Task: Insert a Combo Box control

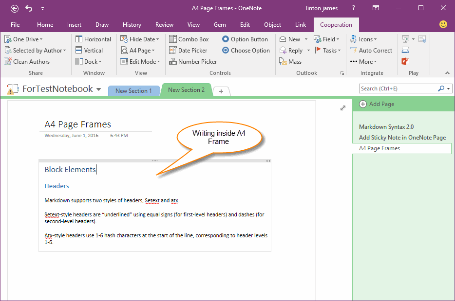Action: 189,39
